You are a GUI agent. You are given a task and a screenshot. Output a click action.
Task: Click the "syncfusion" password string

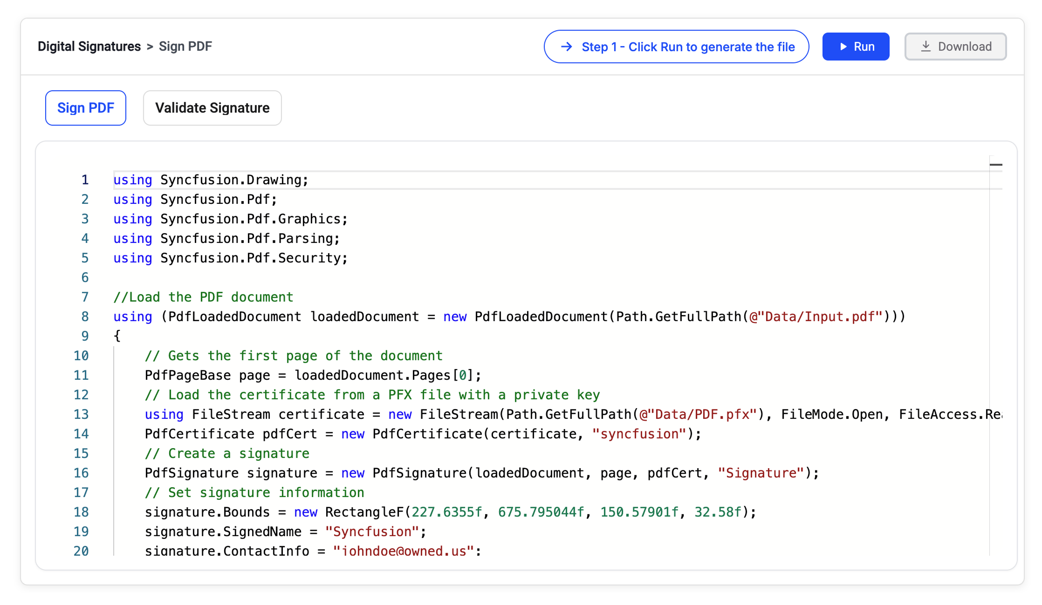[x=639, y=434]
